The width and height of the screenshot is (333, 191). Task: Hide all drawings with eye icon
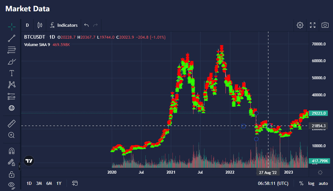point(12,185)
